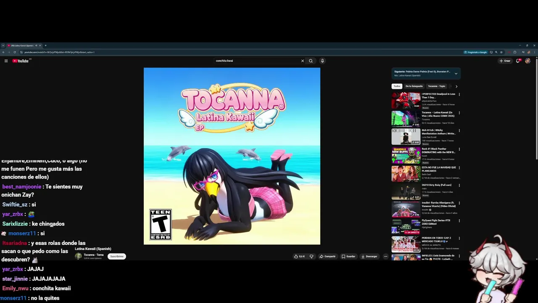Open Chrome three-dot menu
The width and height of the screenshot is (538, 303).
point(535,52)
